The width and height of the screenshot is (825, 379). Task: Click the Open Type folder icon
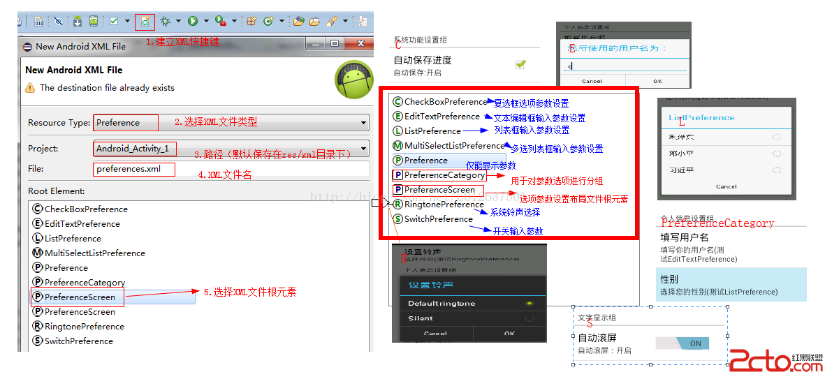point(299,22)
